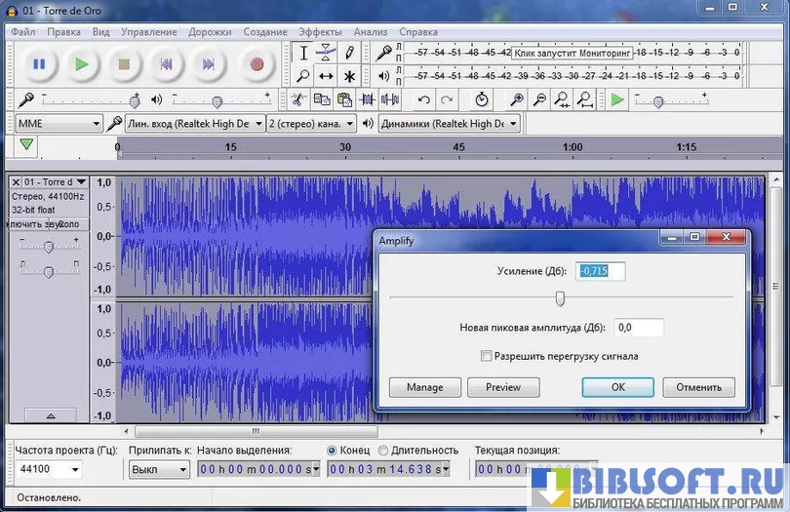790x512 pixels.
Task: Select the 'Конец' radio button
Action: point(333,450)
